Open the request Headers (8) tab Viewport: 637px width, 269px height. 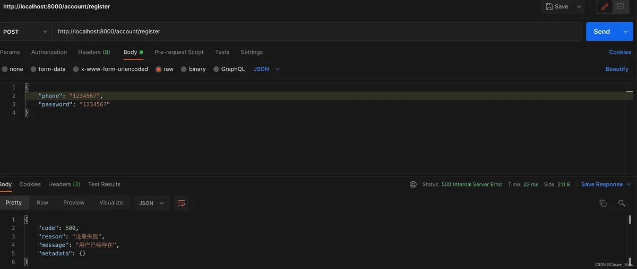tap(94, 52)
